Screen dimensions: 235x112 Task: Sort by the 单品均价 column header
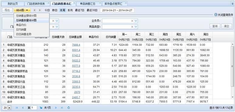coord(92,37)
